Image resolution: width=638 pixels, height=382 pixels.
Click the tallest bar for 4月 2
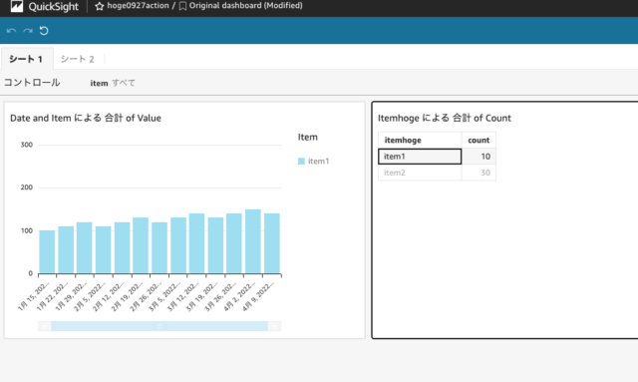[x=252, y=241]
